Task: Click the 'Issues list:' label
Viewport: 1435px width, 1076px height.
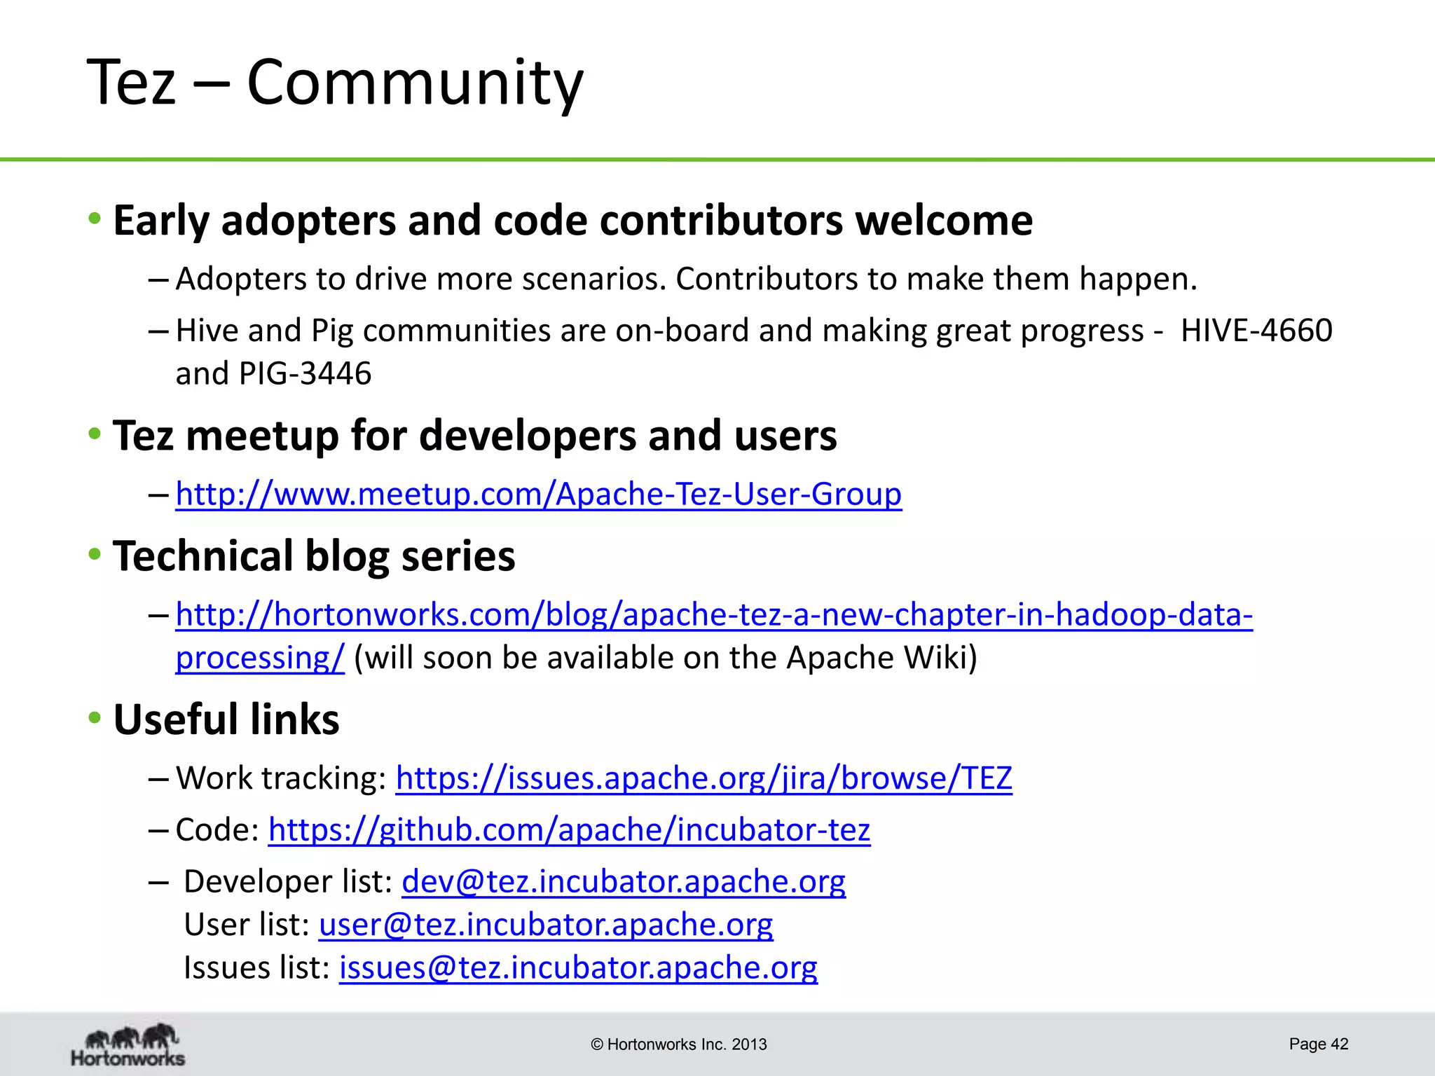Action: pyautogui.click(x=256, y=968)
